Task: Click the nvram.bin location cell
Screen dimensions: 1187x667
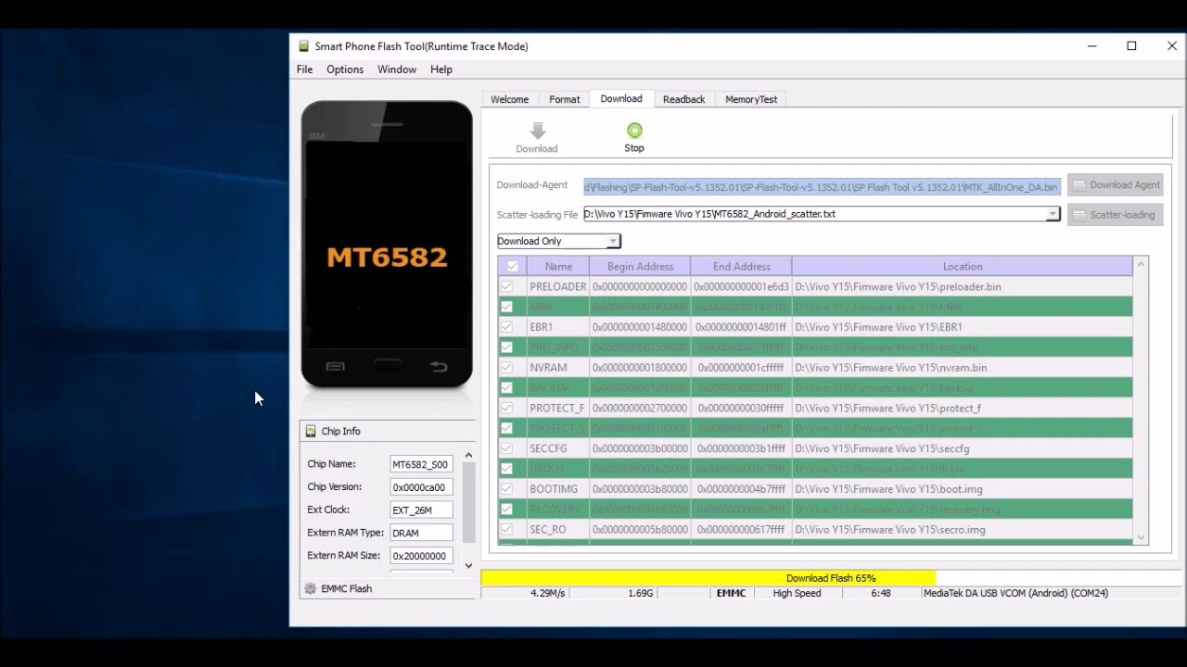Action: tap(963, 368)
